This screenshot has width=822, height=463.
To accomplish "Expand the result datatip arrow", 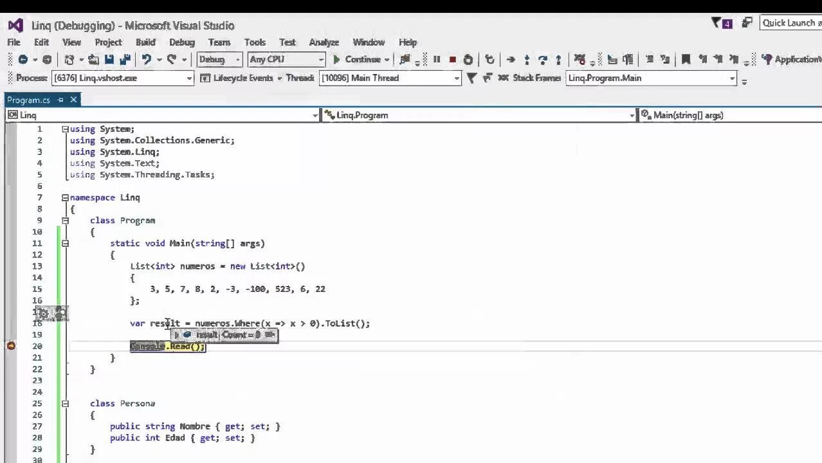I will [x=176, y=335].
